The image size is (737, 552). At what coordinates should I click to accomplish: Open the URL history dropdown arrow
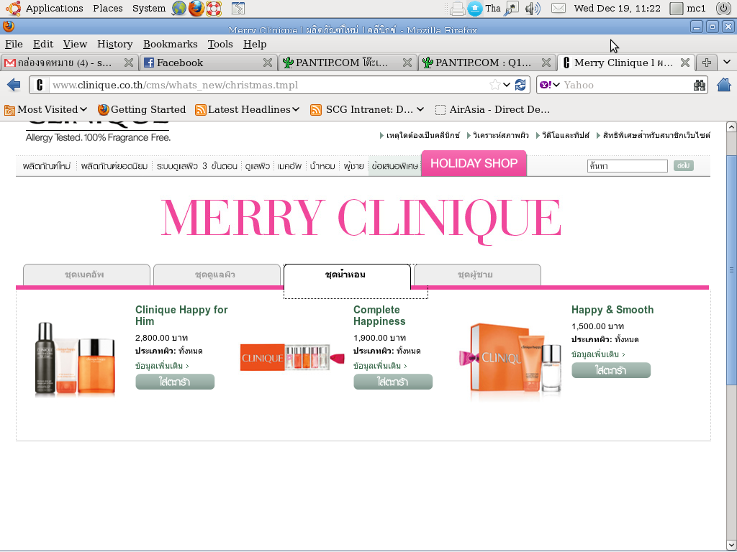click(x=507, y=85)
